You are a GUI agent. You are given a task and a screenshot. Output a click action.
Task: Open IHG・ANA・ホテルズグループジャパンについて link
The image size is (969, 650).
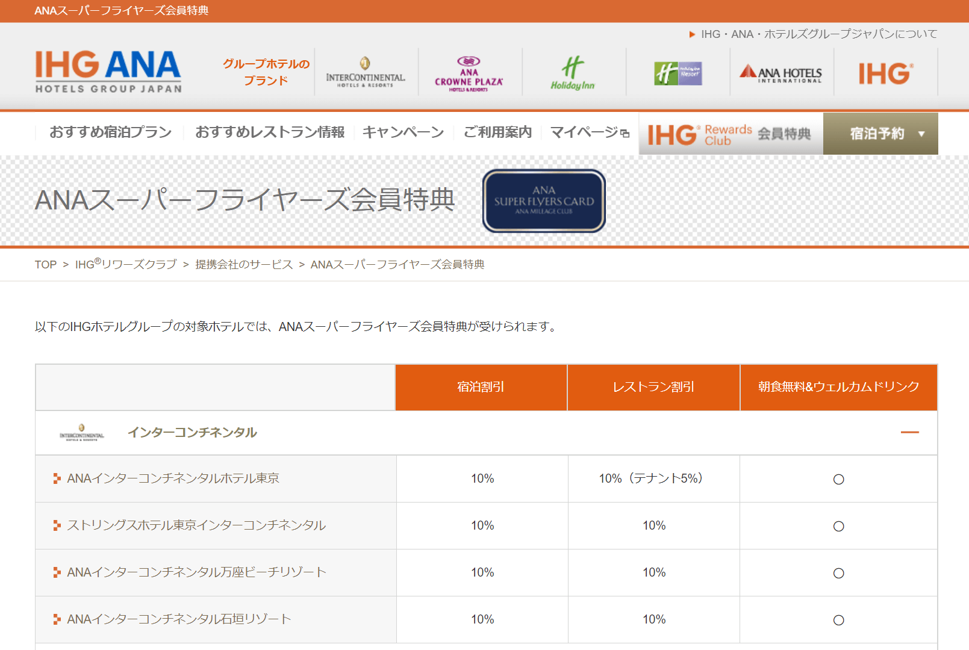[818, 34]
